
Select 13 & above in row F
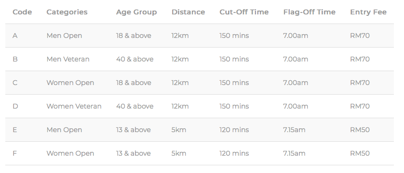coord(133,153)
